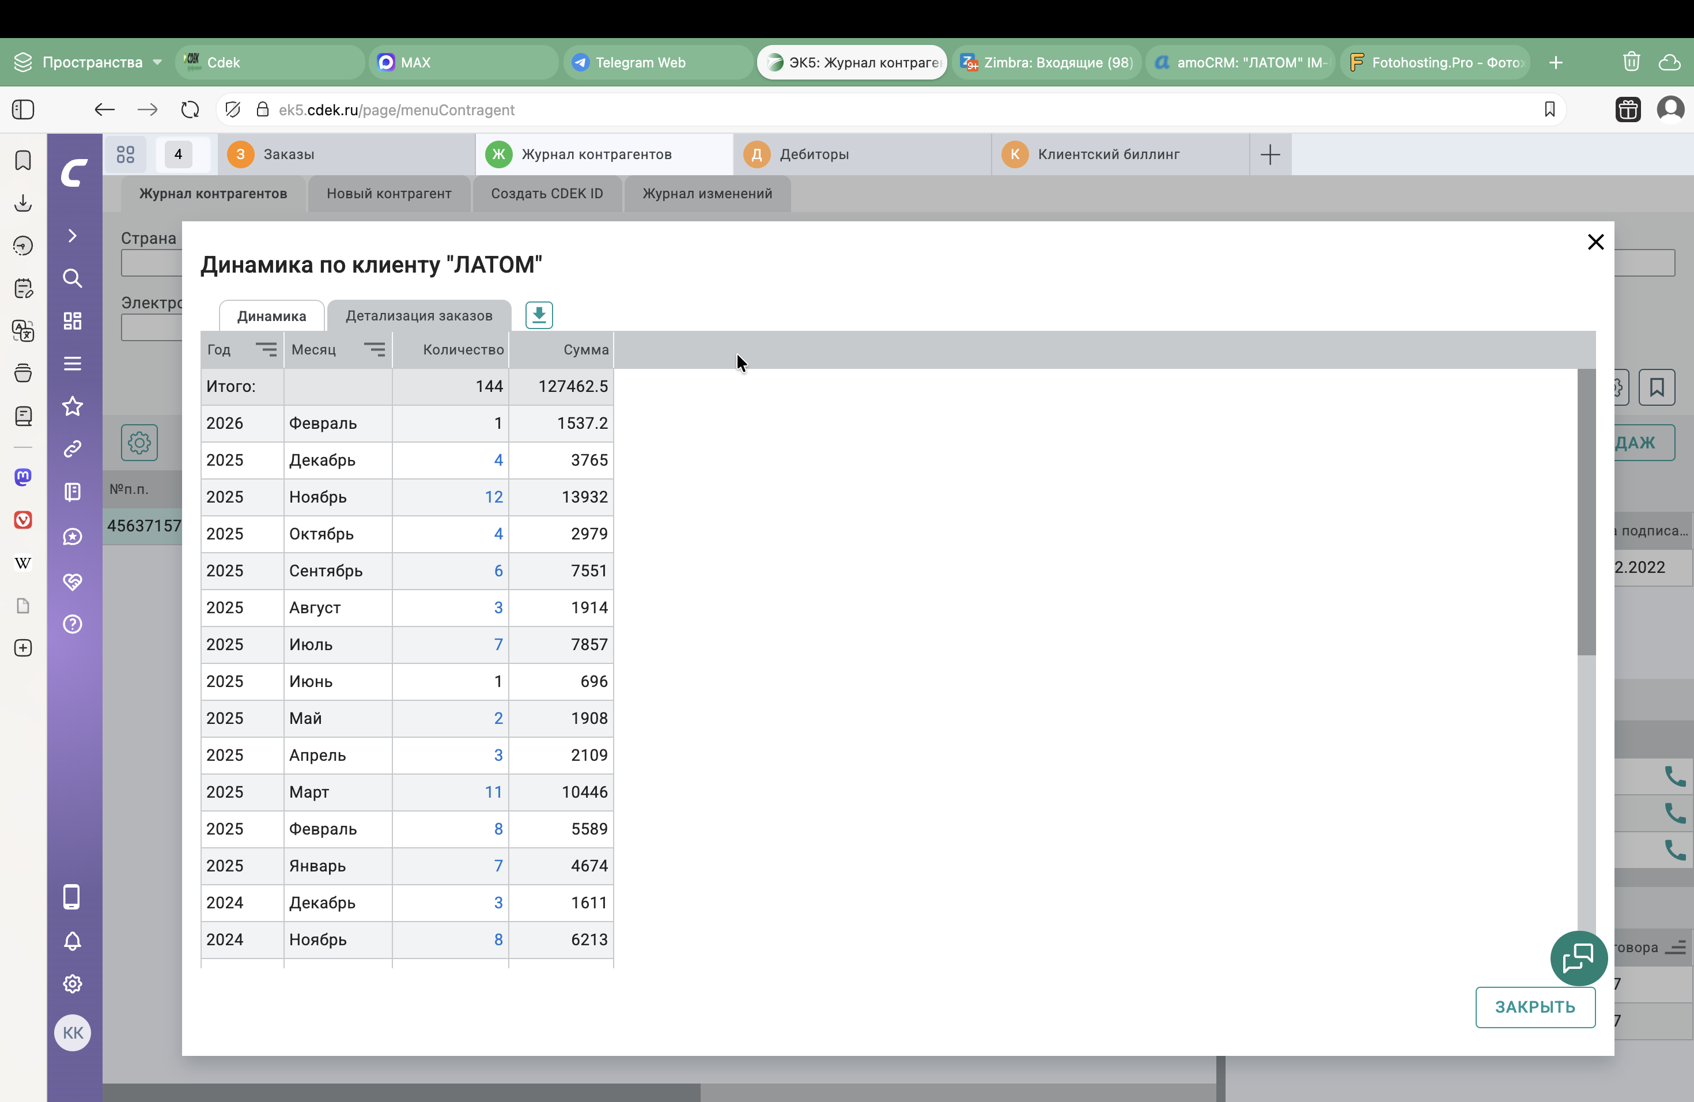Open favorites star in purple sidebar
Viewport: 1694px width, 1102px height.
tap(73, 406)
